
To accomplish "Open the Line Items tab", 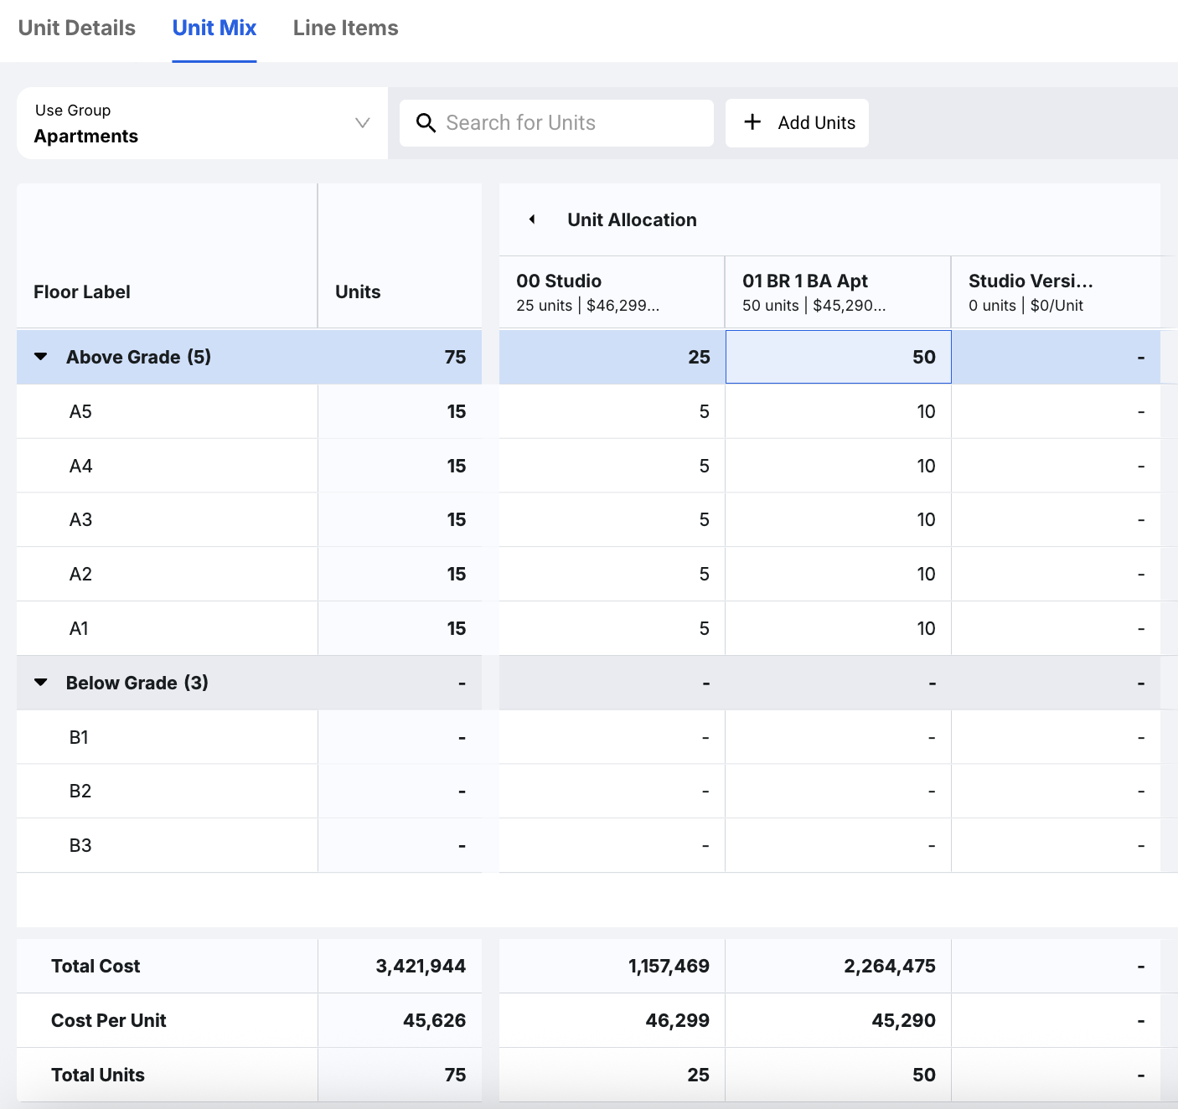I will click(x=345, y=28).
